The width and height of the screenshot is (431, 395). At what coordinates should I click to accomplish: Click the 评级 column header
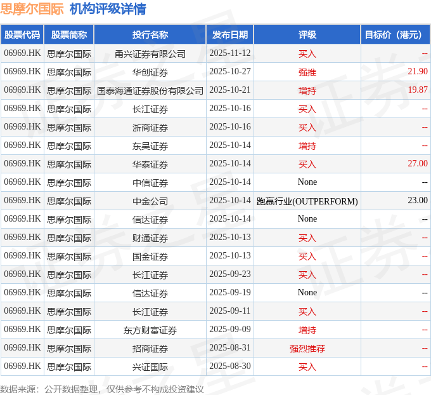(307, 35)
